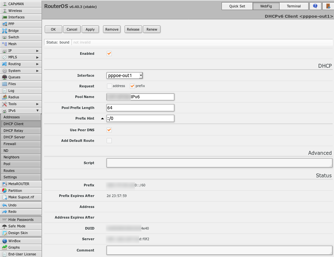The width and height of the screenshot is (334, 257).
Task: Open the Interface pppoe-out1 dropdown
Action: coord(124,75)
